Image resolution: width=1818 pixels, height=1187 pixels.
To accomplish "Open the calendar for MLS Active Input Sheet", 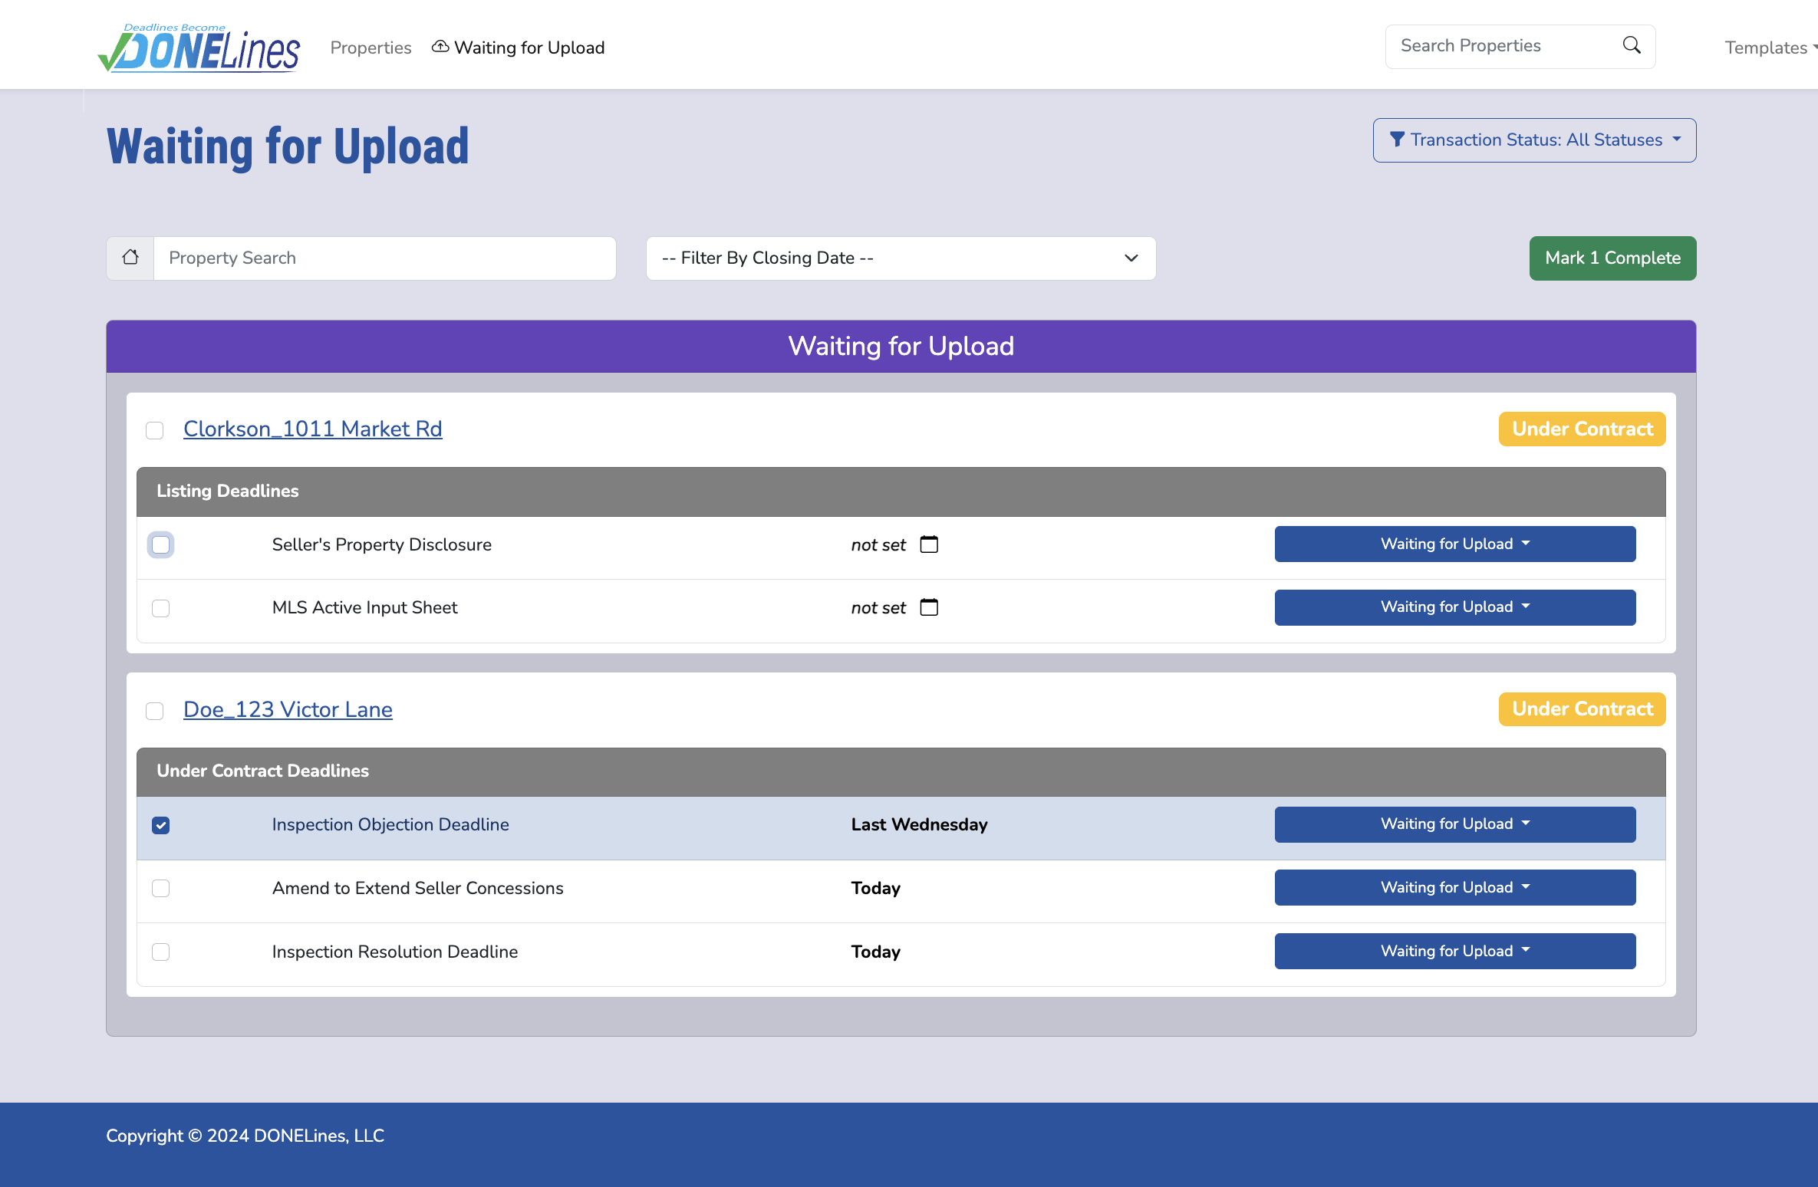I will pyautogui.click(x=929, y=607).
